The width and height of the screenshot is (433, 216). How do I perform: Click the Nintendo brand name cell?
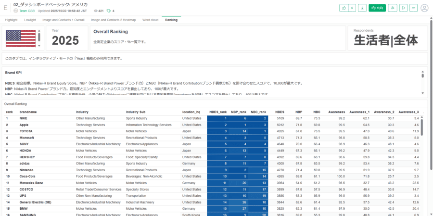click(x=26, y=170)
